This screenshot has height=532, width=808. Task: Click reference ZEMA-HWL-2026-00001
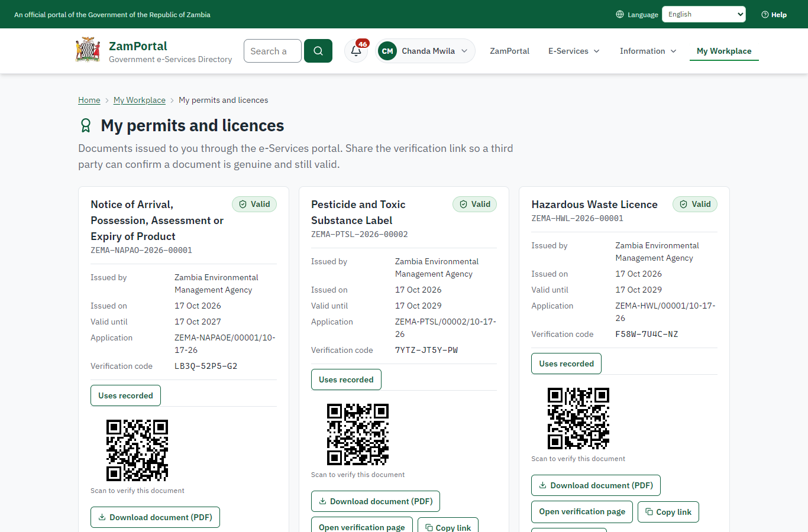(x=577, y=218)
